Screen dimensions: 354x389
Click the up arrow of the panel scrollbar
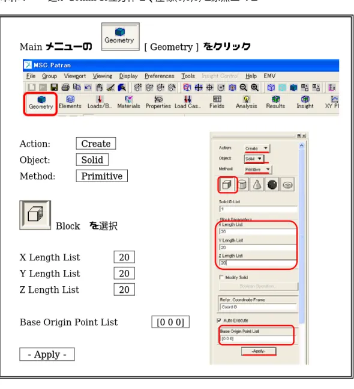click(x=302, y=145)
